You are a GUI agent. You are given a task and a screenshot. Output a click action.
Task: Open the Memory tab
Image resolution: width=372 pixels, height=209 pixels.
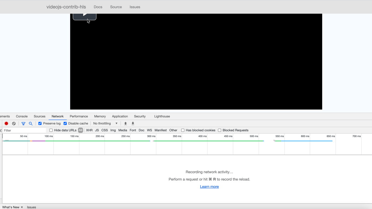pyautogui.click(x=100, y=116)
